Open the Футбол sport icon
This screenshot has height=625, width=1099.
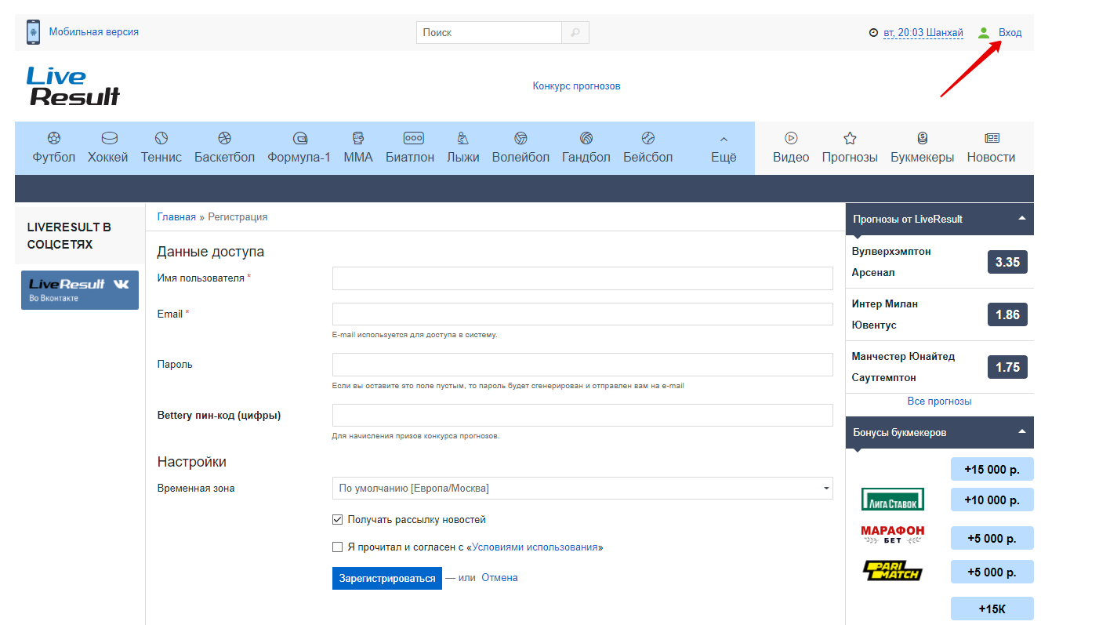tap(53, 139)
